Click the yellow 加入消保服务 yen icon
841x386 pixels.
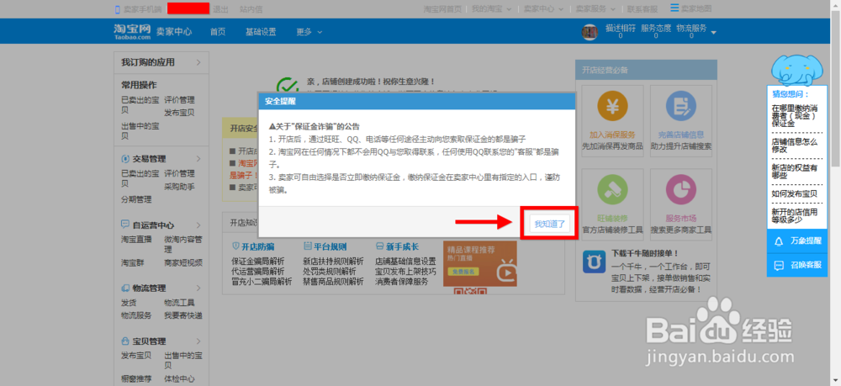[612, 107]
